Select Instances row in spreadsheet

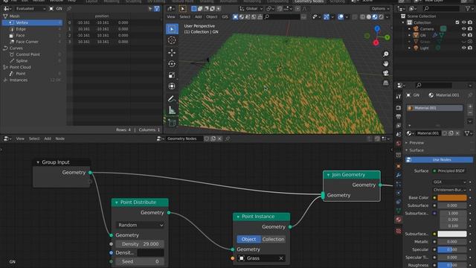33,80
